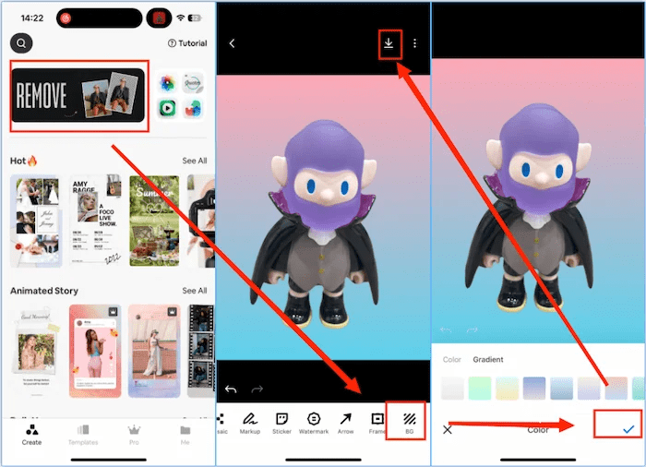Viewport: 646px width, 467px height.
Task: Choose the white gradient swatch
Action: coord(452,388)
